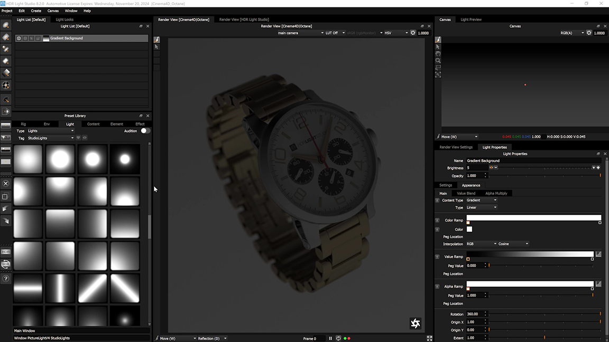The width and height of the screenshot is (609, 342).
Task: Click the HDR button in left toolbar
Action: click(6, 252)
